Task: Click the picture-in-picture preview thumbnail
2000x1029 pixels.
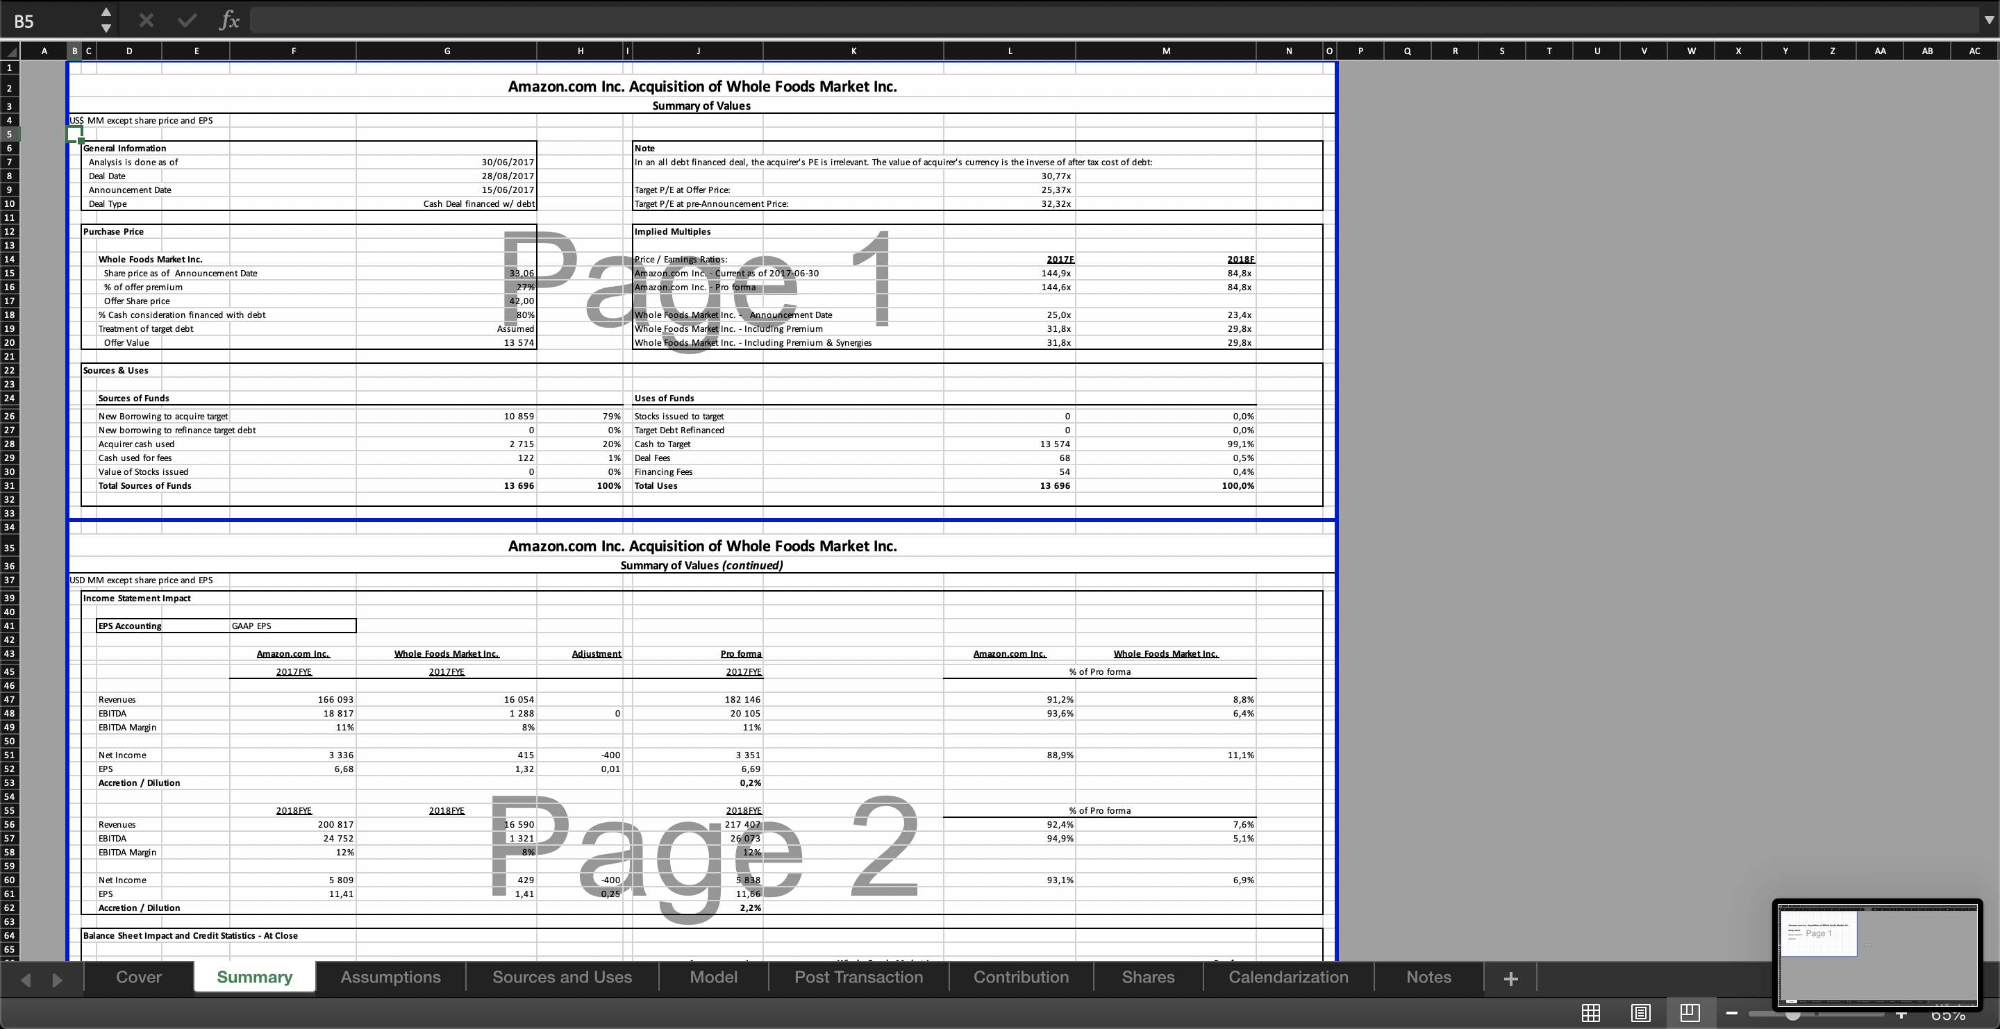Action: tap(1877, 954)
